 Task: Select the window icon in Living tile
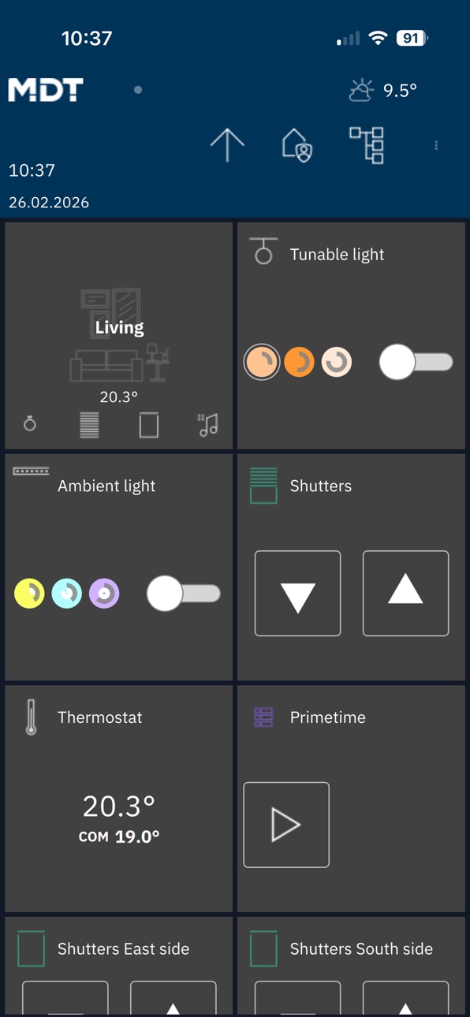(x=148, y=425)
